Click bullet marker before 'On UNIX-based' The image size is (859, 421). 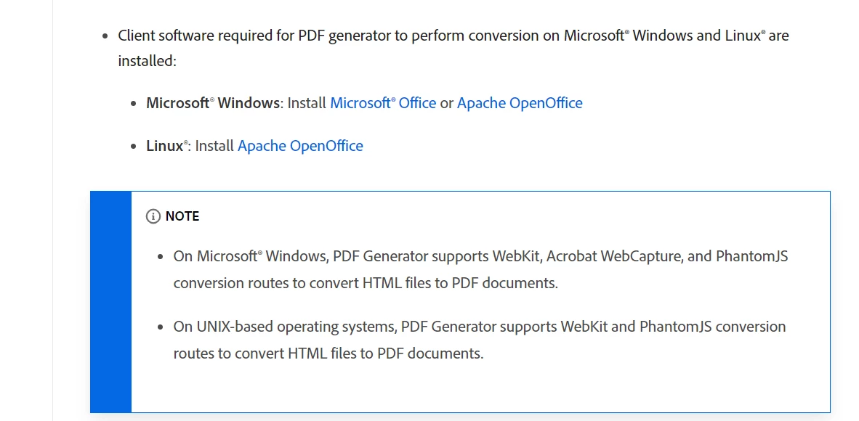[161, 327]
